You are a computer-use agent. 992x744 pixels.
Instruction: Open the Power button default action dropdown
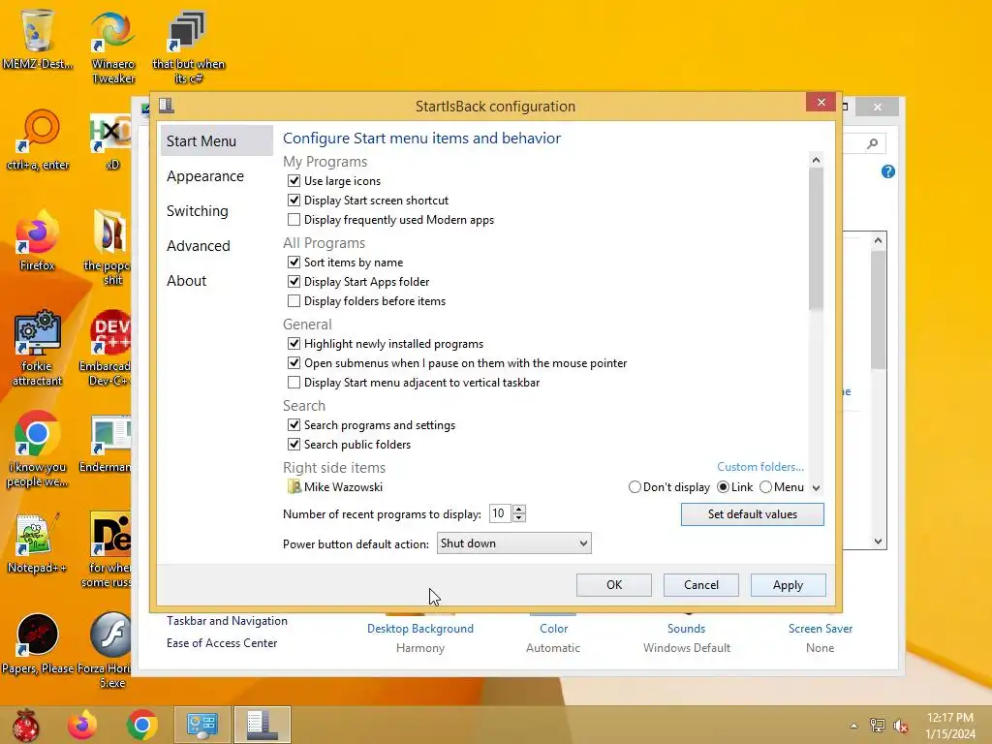(x=513, y=543)
